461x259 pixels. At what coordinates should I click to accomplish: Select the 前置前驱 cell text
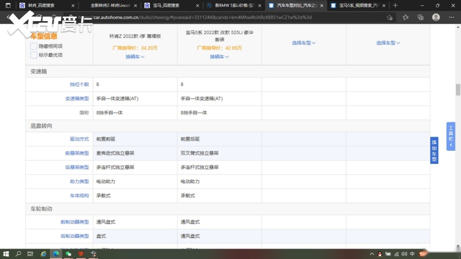[x=106, y=139]
